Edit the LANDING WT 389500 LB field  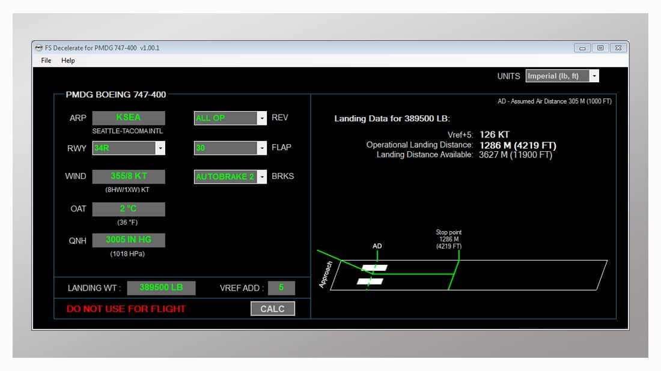pos(161,288)
